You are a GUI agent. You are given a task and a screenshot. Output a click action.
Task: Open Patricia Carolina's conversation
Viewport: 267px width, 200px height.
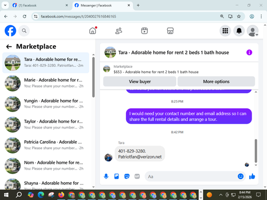point(46,145)
